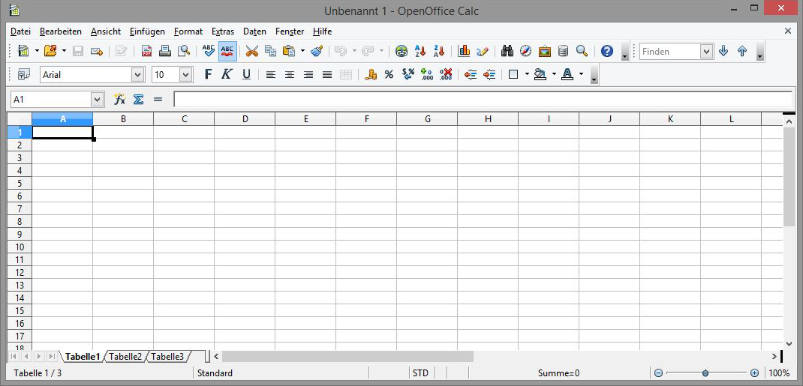Open the chart insertion tool
This screenshot has width=803, height=386.
click(464, 51)
